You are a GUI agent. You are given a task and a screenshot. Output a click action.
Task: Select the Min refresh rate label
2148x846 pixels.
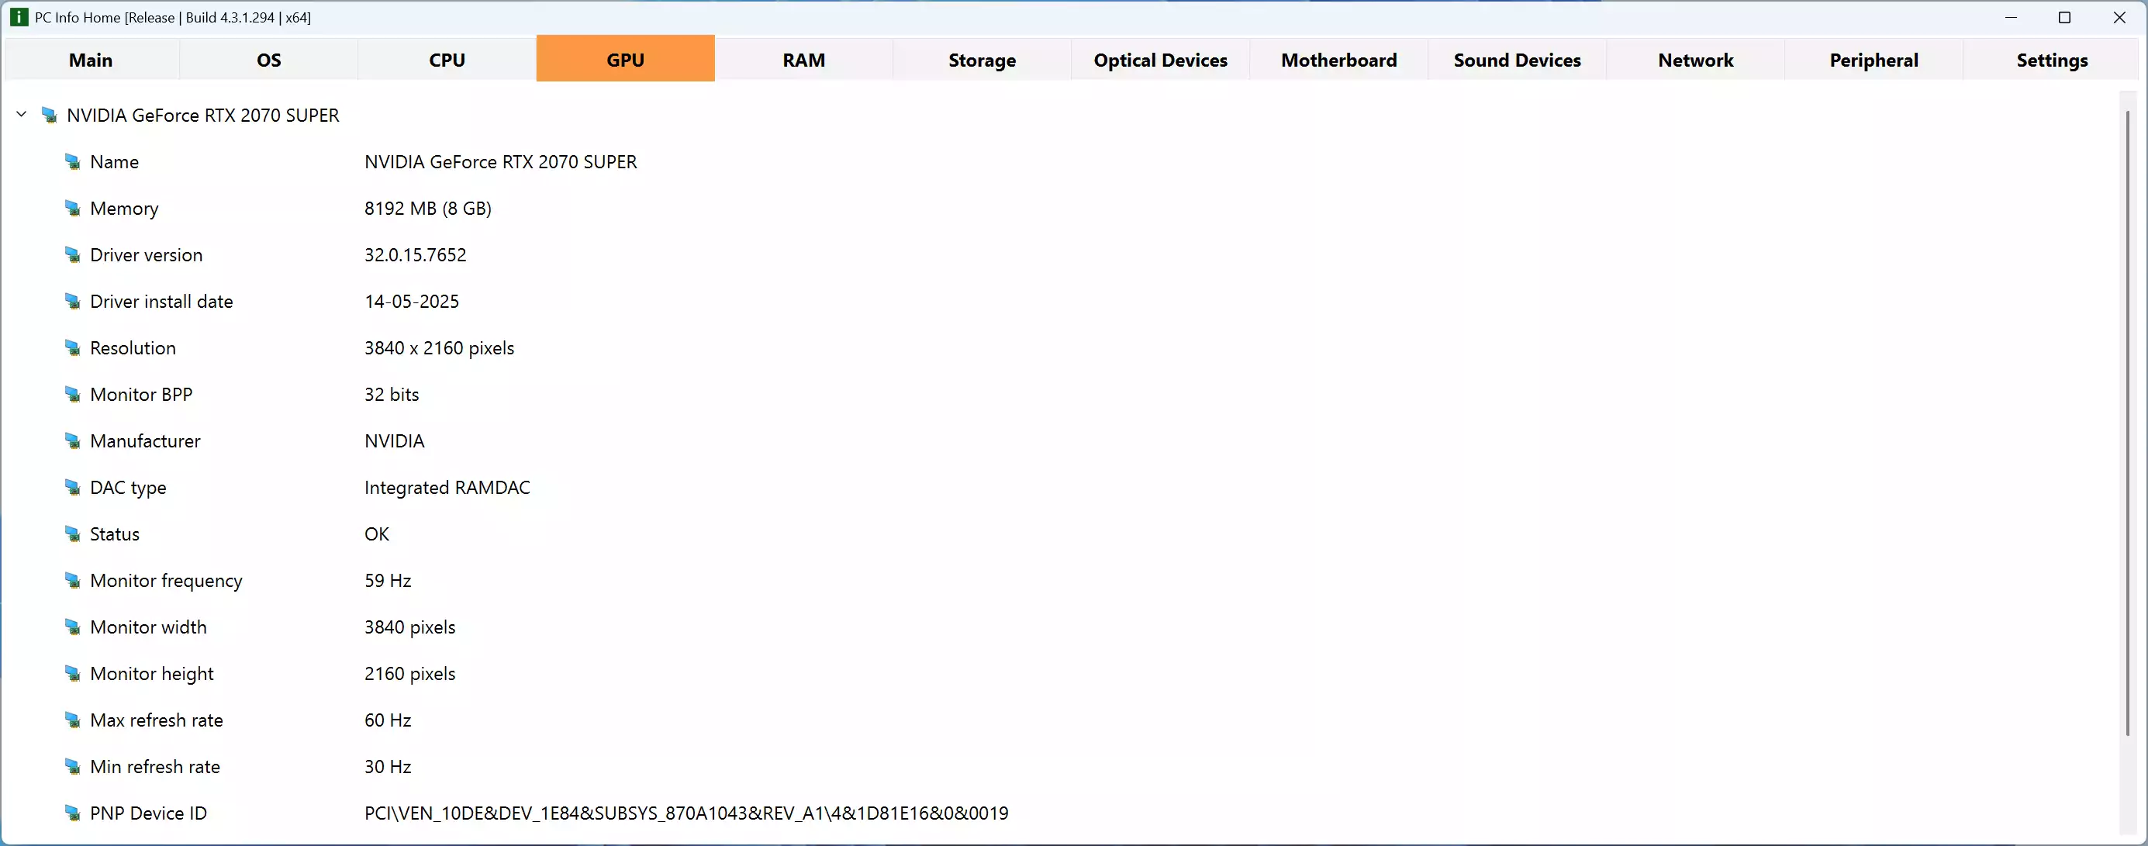pos(155,767)
